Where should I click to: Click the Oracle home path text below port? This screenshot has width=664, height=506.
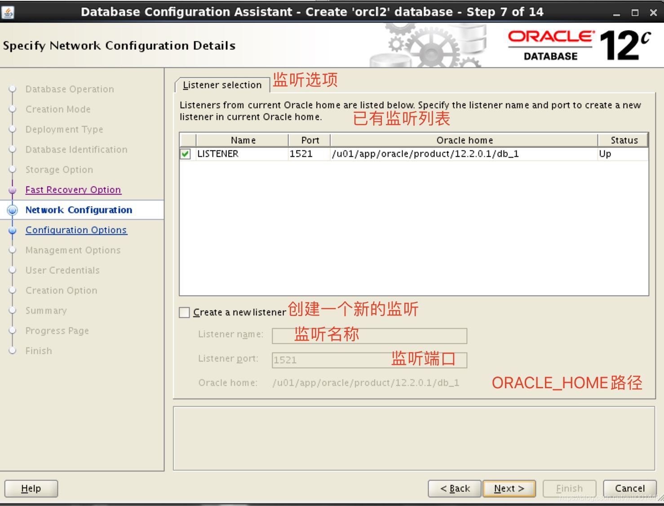[x=366, y=383]
